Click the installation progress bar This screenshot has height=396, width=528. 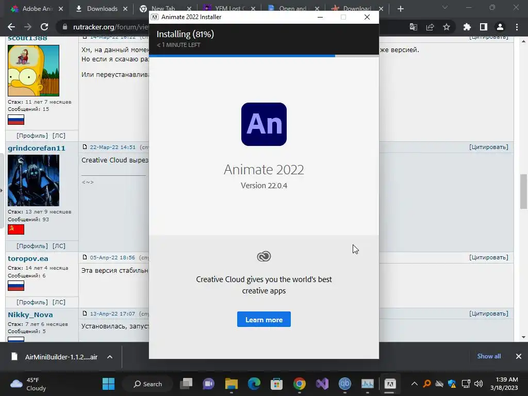(263, 56)
